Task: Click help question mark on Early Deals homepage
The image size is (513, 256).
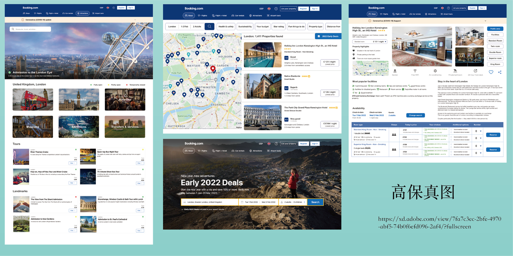Action: pyautogui.click(x=276, y=143)
